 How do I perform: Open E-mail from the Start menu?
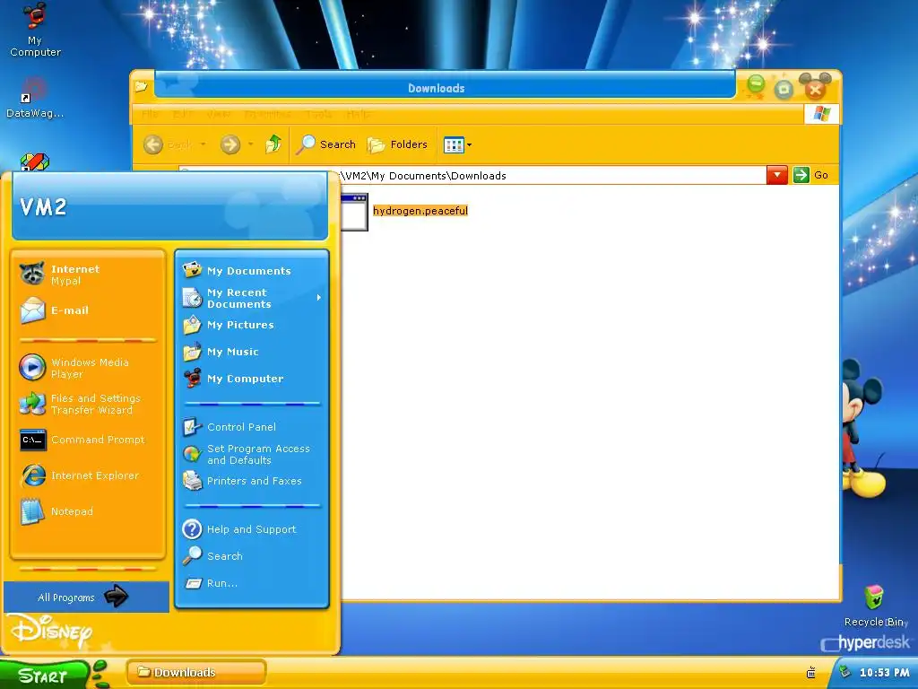click(x=88, y=310)
